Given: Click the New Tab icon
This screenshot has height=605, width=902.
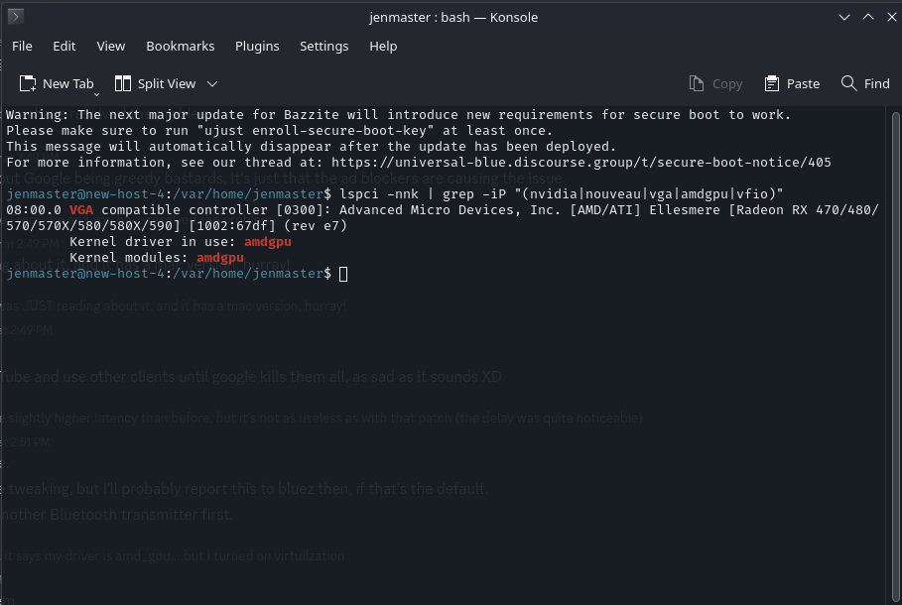Looking at the screenshot, I should click(27, 84).
